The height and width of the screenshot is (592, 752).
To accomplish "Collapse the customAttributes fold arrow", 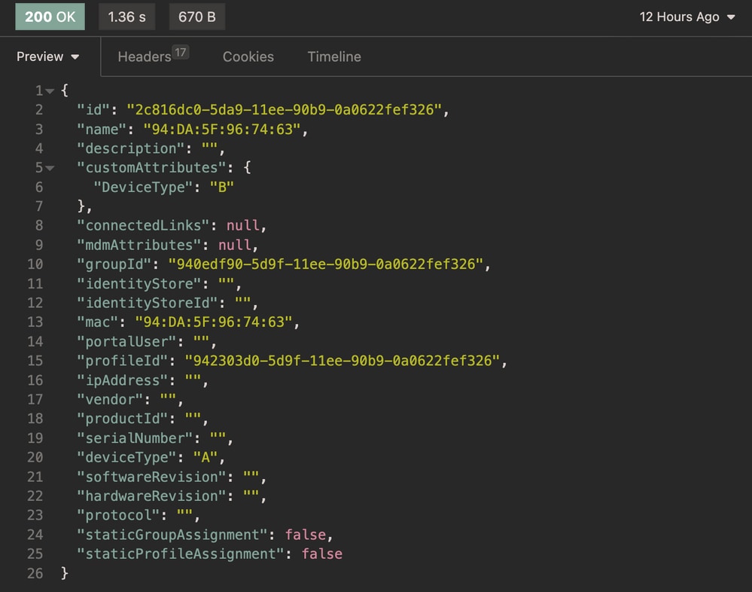I will click(50, 169).
